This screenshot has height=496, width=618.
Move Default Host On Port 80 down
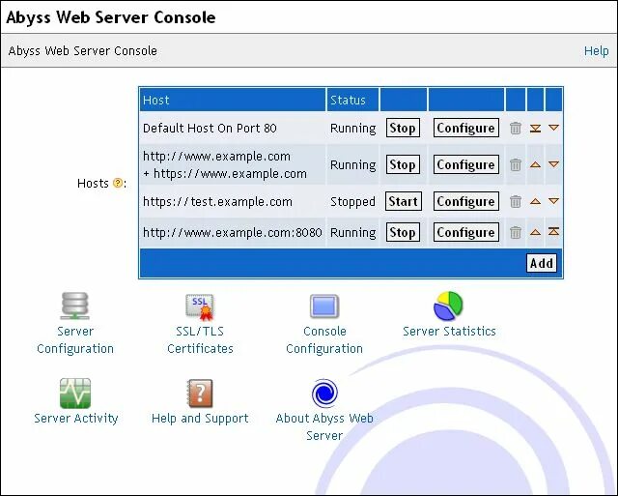click(553, 128)
